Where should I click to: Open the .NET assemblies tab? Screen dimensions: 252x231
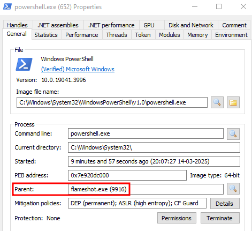pyautogui.click(x=58, y=25)
